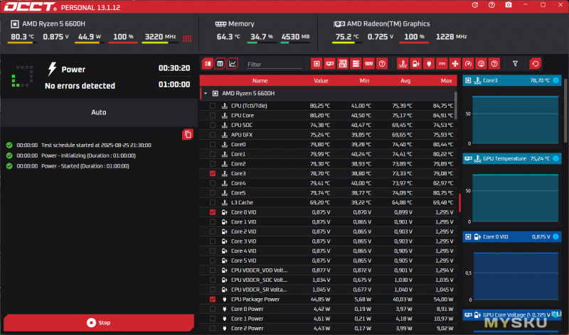
Task: Check the CPU (Tctl/Tdie) sensor checkbox
Action: click(213, 106)
